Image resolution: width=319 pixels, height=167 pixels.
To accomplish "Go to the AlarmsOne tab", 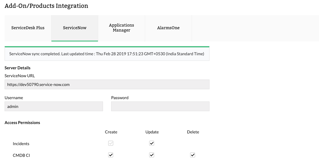I will (x=168, y=28).
